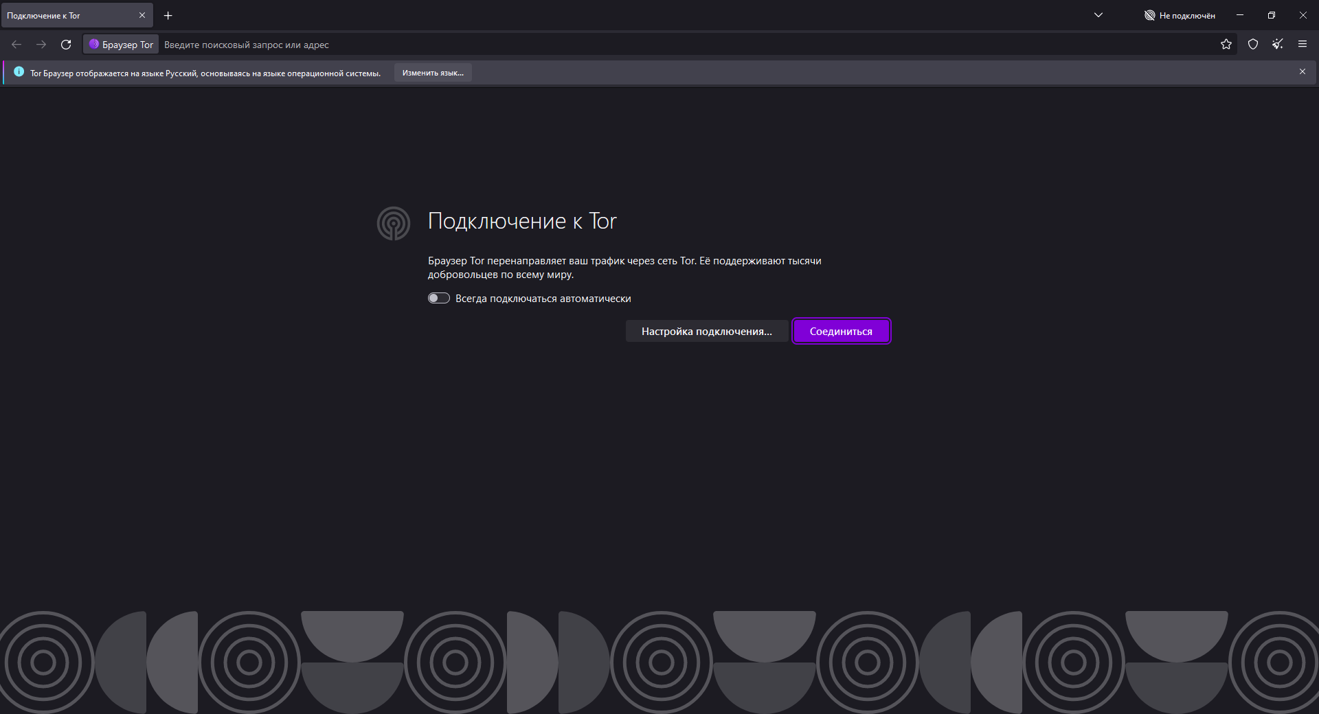Open a new tab with plus icon
This screenshot has width=1319, height=714.
tap(168, 15)
